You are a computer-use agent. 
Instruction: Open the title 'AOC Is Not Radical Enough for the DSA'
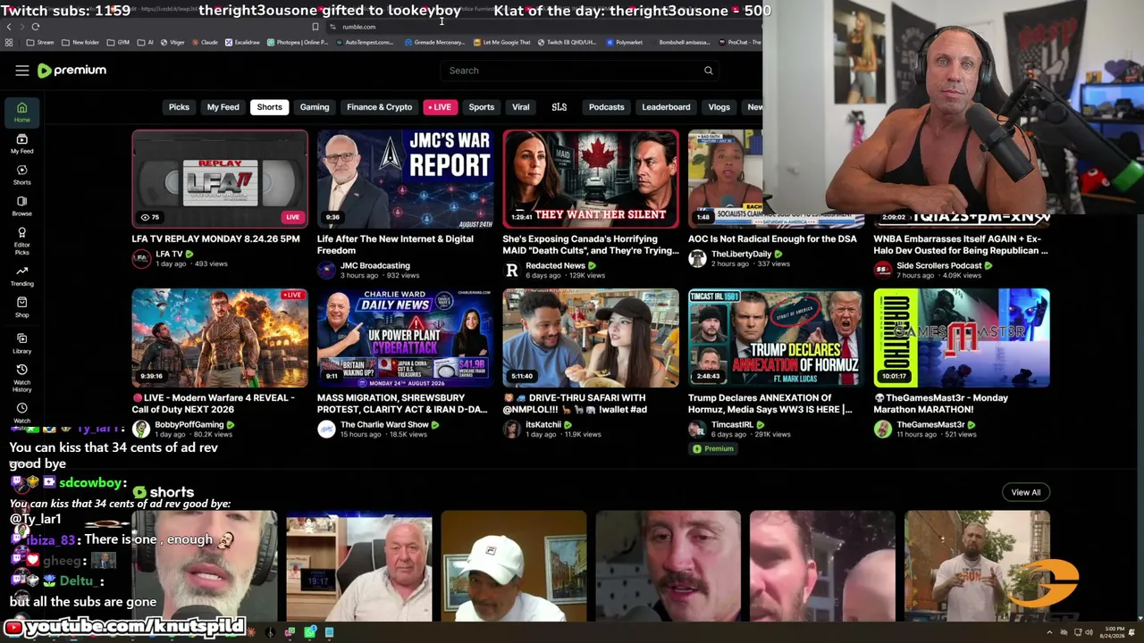(x=772, y=239)
